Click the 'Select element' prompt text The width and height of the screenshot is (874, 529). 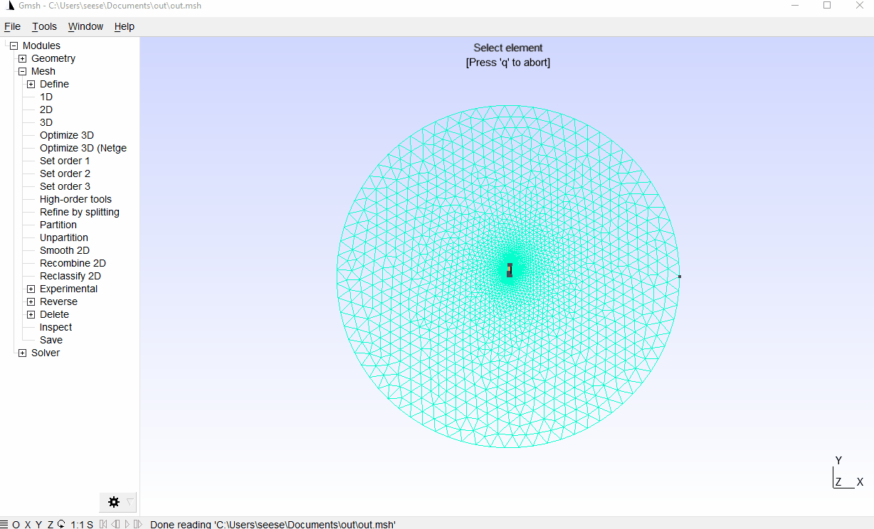click(x=508, y=48)
